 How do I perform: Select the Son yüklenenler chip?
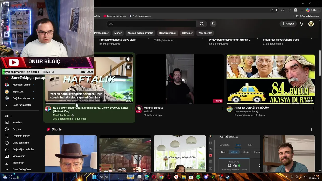[168, 33]
